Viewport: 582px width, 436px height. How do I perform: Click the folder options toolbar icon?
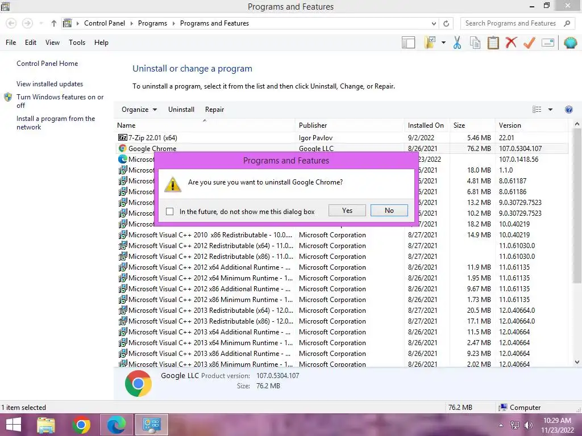(x=430, y=43)
